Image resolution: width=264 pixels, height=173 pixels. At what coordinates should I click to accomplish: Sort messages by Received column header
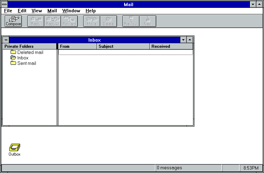pos(171,46)
